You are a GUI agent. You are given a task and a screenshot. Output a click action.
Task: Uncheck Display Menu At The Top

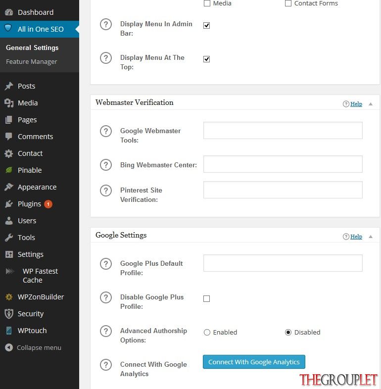click(x=206, y=59)
